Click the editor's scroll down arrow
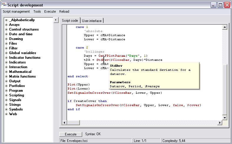Viewport: 232px width, 144px height. click(x=224, y=118)
